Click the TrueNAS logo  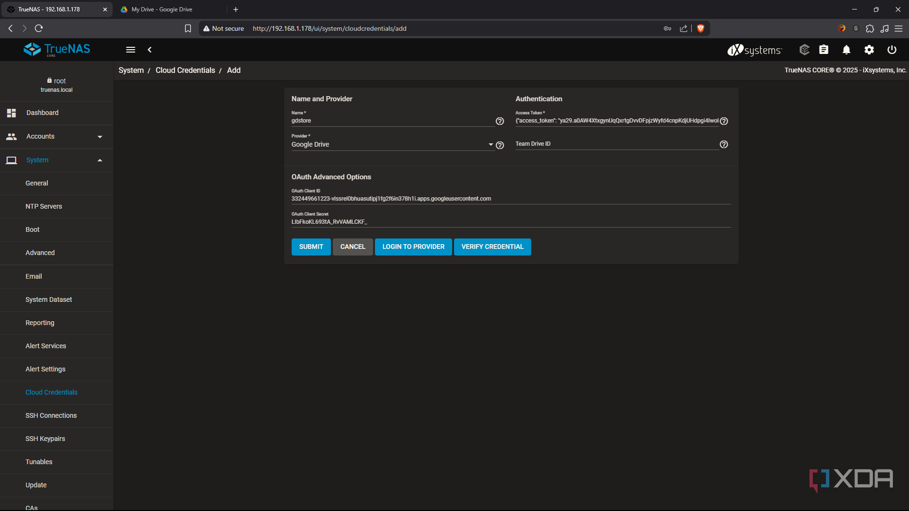point(57,49)
